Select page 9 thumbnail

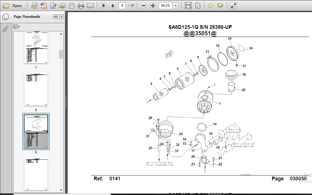pyautogui.click(x=36, y=132)
